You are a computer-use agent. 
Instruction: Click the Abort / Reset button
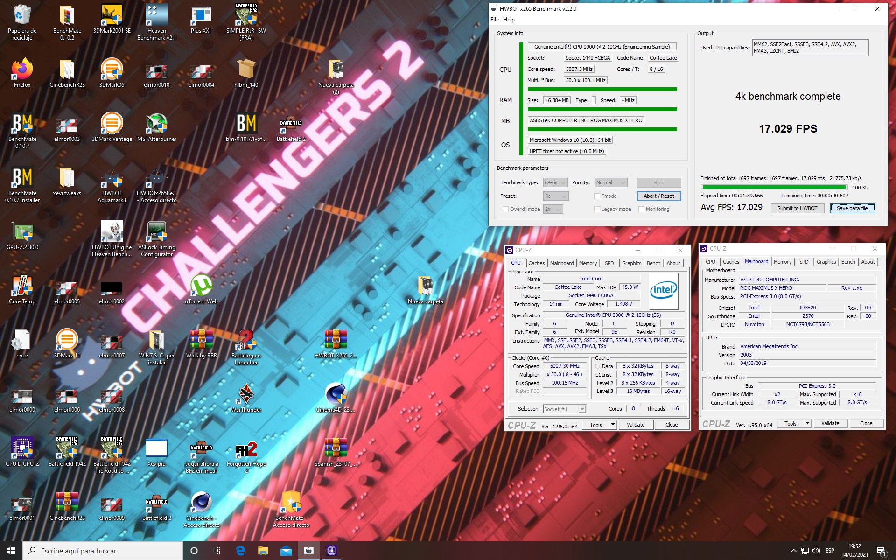click(x=658, y=196)
